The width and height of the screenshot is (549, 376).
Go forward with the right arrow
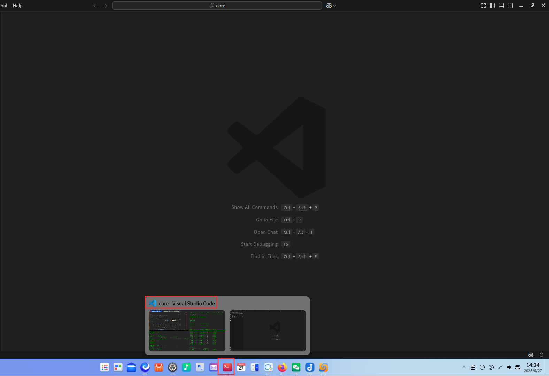tap(105, 6)
